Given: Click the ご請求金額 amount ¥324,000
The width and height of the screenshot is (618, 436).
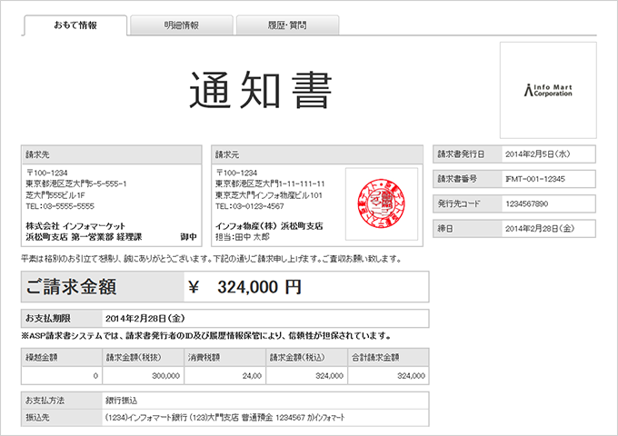Looking at the screenshot, I should coord(244,287).
